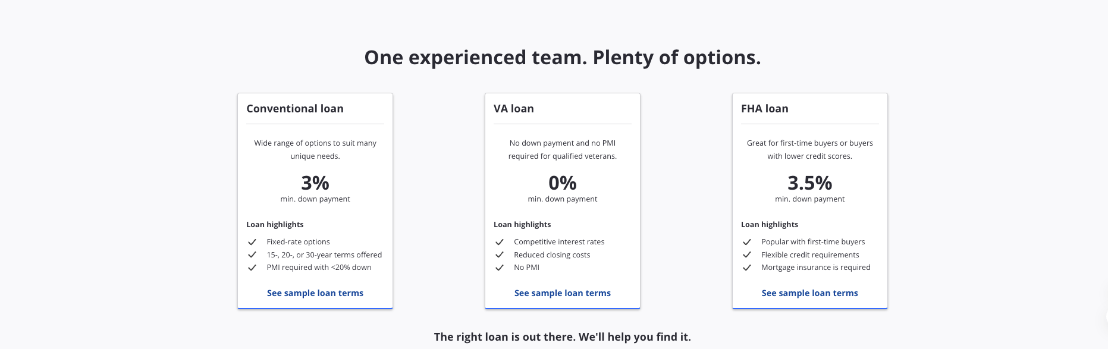This screenshot has height=349, width=1108.
Task: Click the 3% min. down payment figure
Action: pos(315,183)
